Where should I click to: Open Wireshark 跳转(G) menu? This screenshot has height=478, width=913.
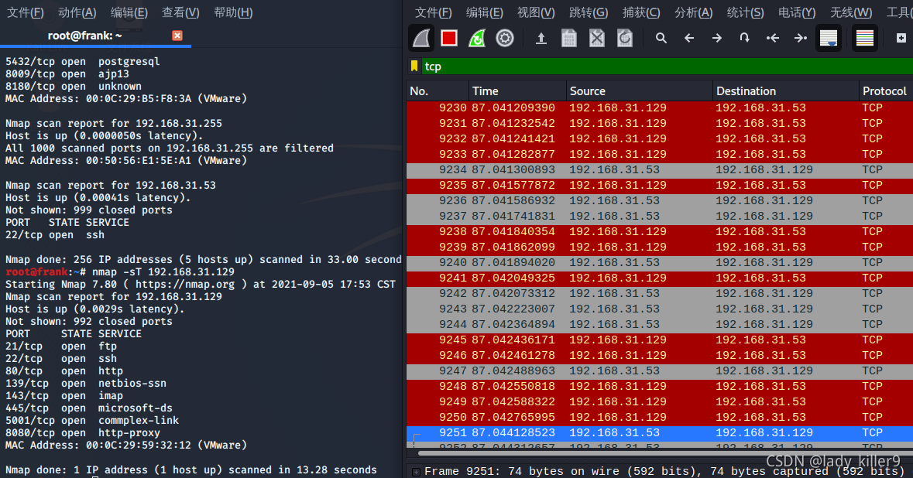coord(589,12)
